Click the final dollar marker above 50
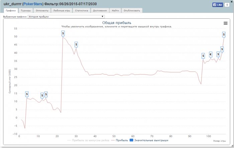Screen dimensions: 234x148 [224, 35]
